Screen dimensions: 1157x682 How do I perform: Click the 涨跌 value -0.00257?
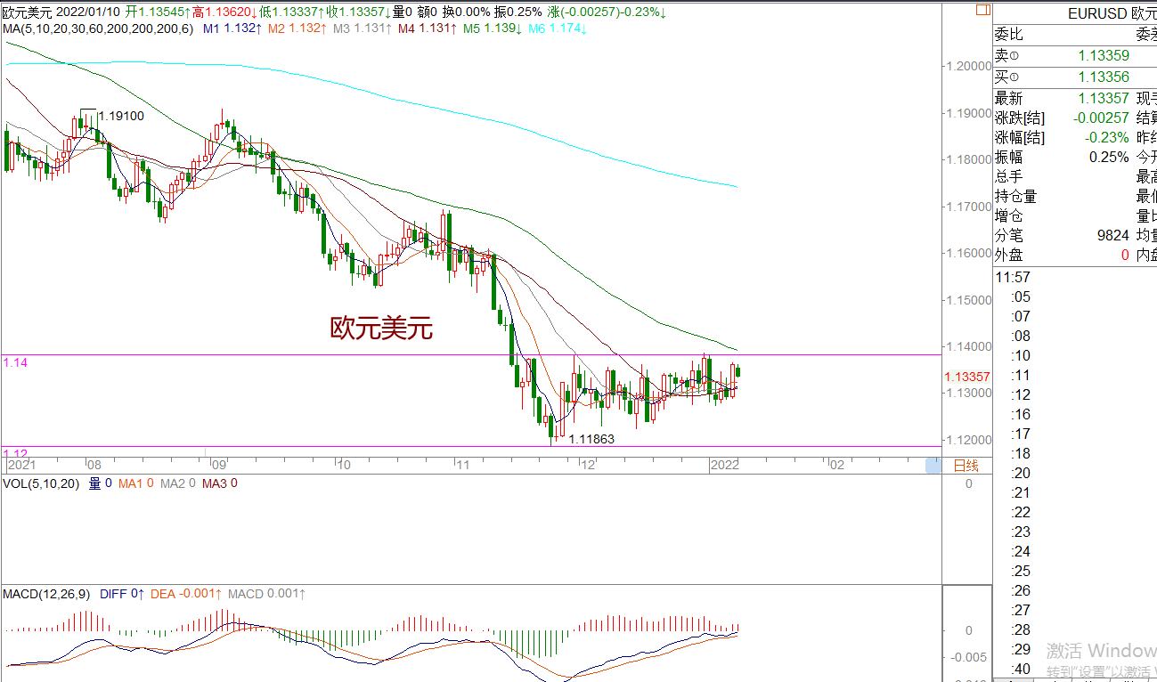[1100, 118]
